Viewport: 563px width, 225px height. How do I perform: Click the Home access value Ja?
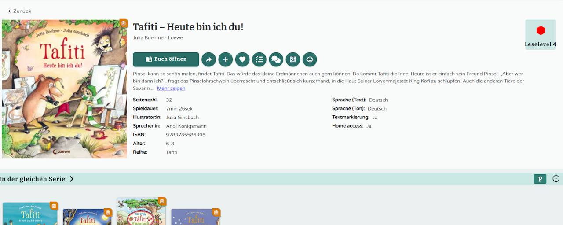click(369, 126)
